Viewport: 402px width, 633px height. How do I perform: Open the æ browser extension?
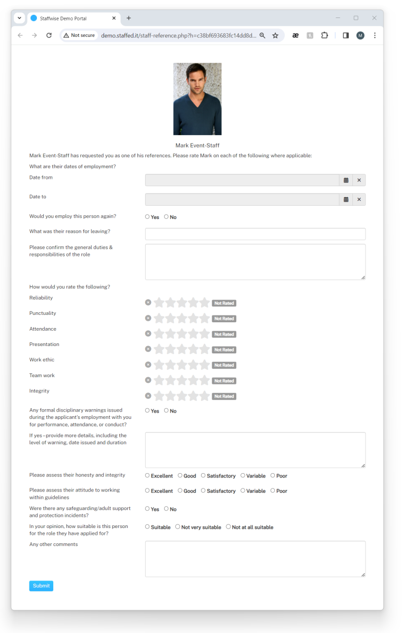295,35
